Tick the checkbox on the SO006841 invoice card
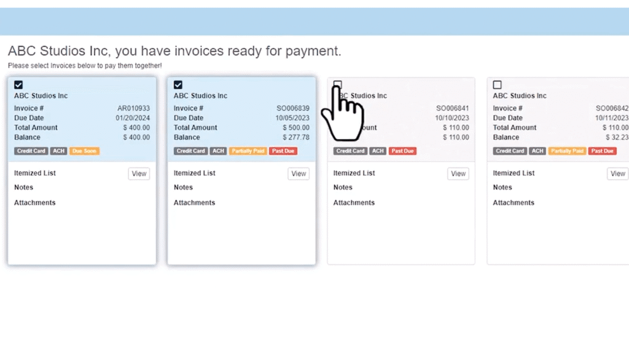Image resolution: width=629 pixels, height=347 pixels. 337,84
